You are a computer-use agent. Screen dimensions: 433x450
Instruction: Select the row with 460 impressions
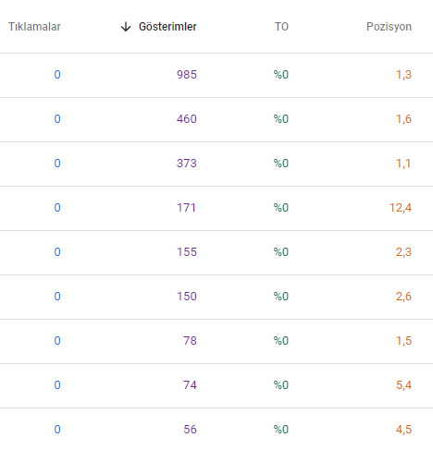point(216,119)
